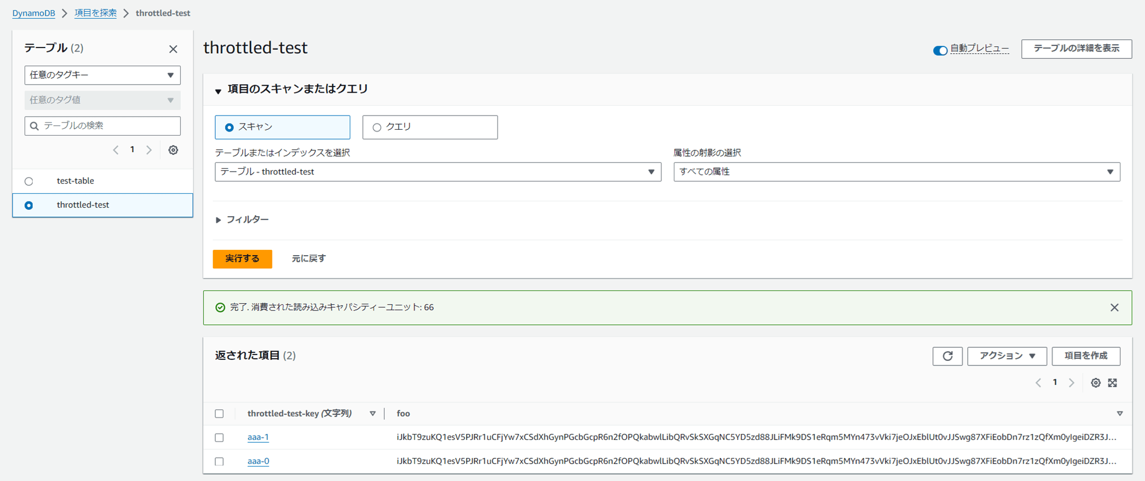Go to next page of table list

pos(149,150)
